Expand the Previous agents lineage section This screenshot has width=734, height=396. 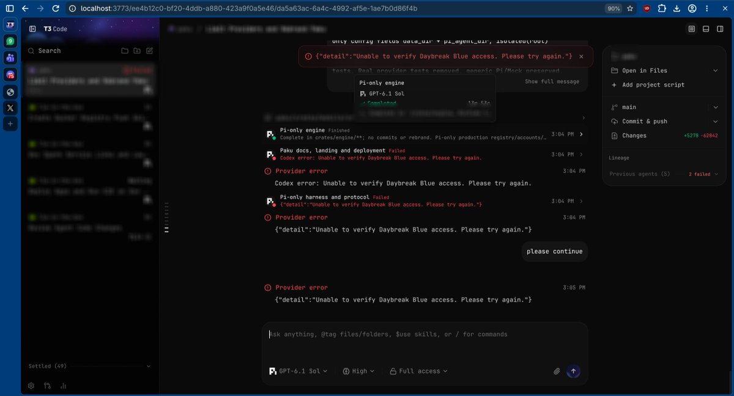[664, 174]
